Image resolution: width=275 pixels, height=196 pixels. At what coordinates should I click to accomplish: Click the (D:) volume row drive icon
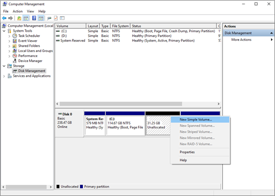click(x=58, y=36)
